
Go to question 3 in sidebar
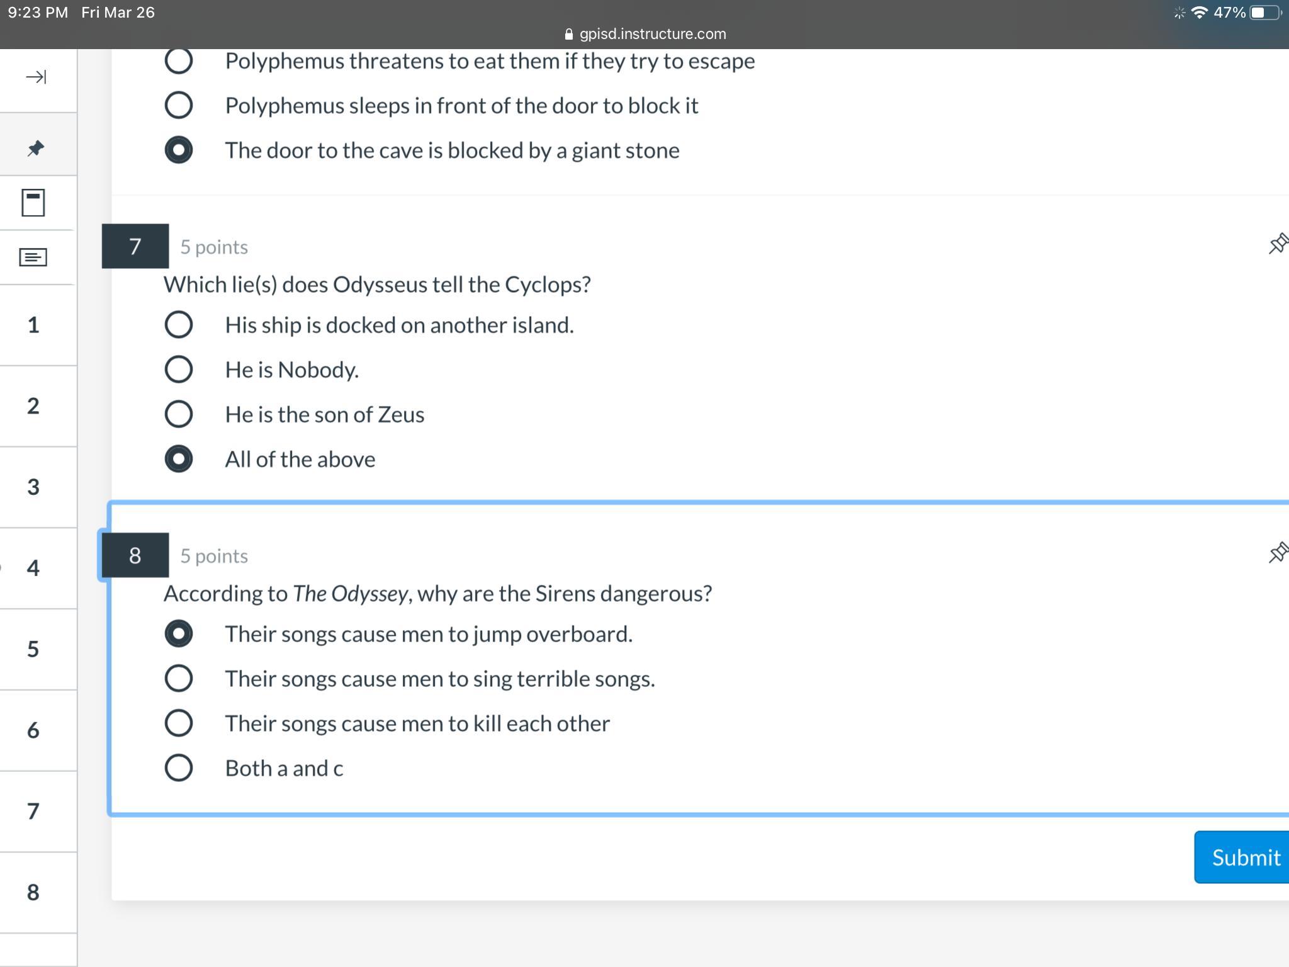[x=33, y=487]
